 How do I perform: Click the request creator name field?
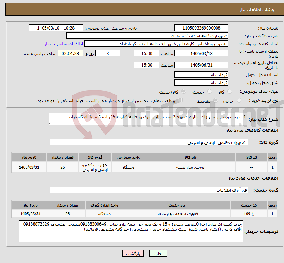pos(156,44)
